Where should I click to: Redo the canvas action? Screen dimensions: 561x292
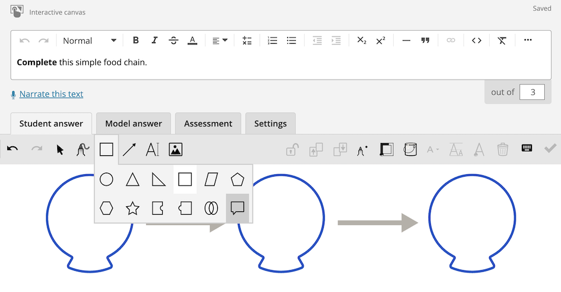click(37, 149)
